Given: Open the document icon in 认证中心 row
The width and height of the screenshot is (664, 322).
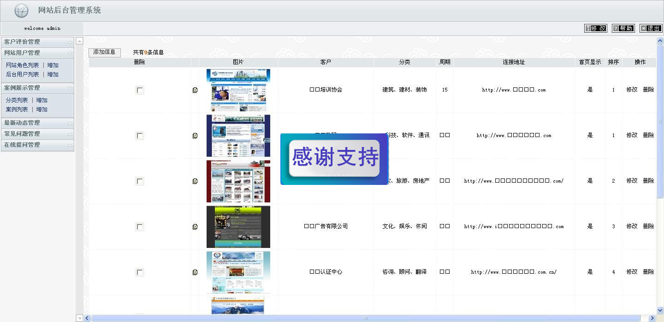Looking at the screenshot, I should [x=195, y=272].
